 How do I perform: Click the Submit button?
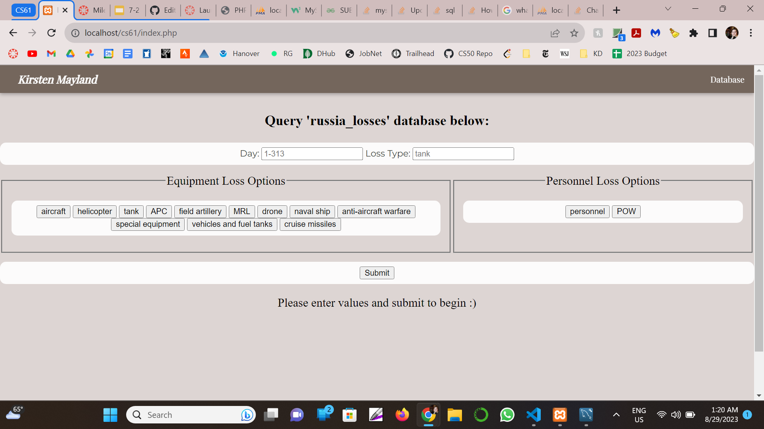pos(377,272)
